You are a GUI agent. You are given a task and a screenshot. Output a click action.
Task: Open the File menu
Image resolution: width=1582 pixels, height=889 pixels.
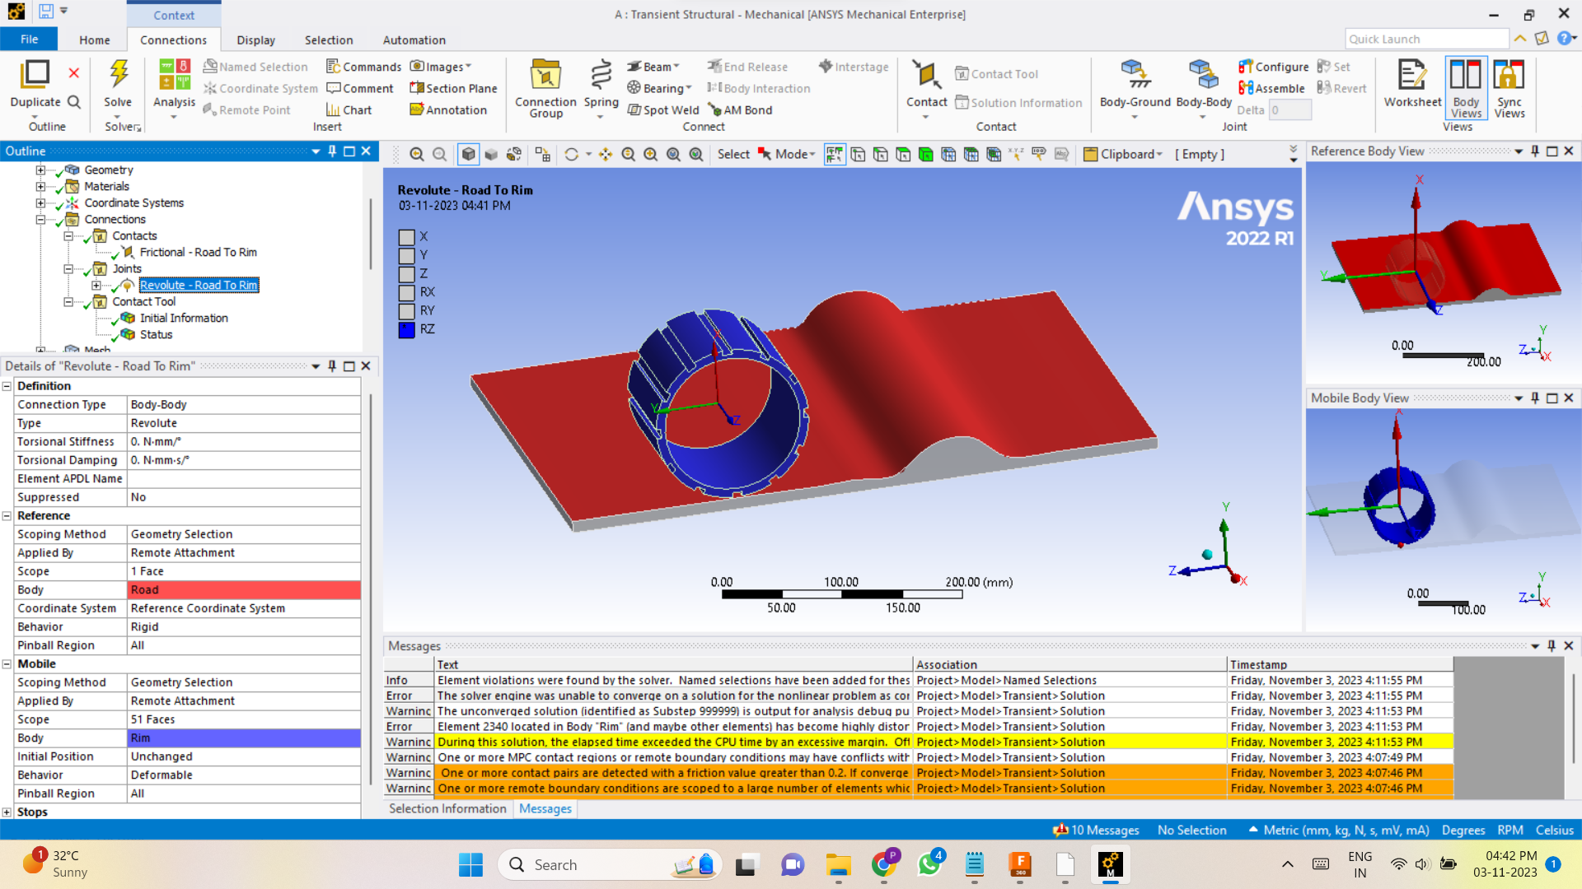pyautogui.click(x=29, y=40)
